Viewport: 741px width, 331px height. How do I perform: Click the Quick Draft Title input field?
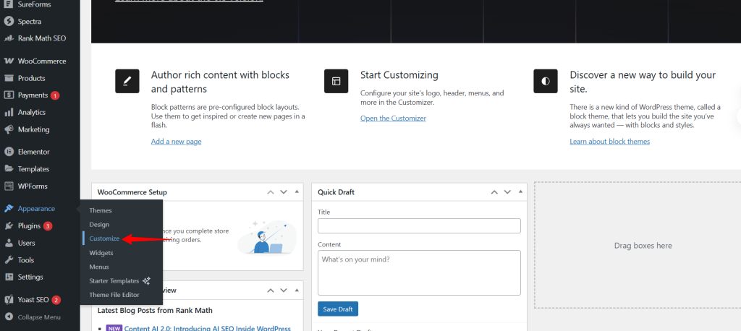(x=419, y=225)
